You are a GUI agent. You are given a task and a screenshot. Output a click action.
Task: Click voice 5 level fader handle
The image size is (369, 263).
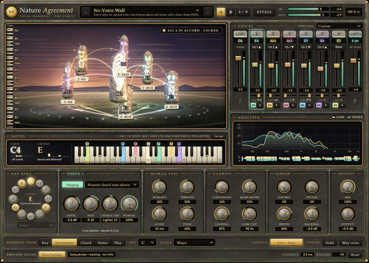pos(320,69)
